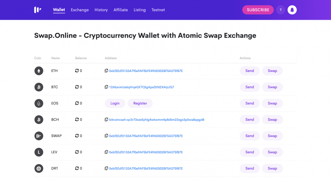Click the LEV coin icon
The width and height of the screenshot is (331, 179).
[x=39, y=152]
